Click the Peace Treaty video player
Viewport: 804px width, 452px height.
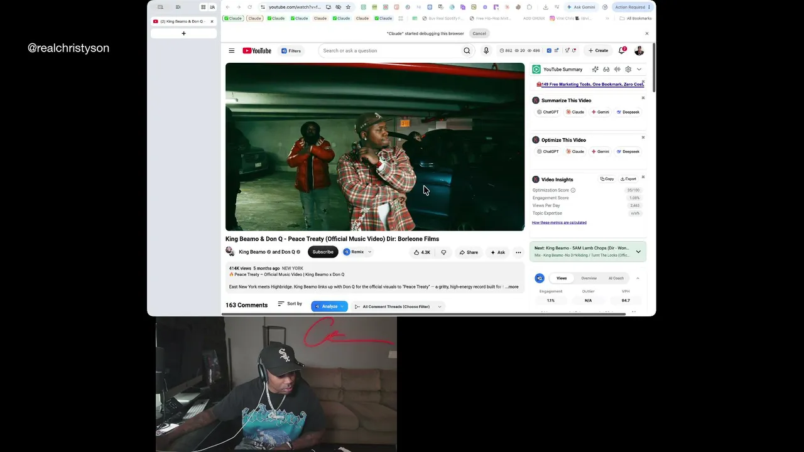click(375, 147)
